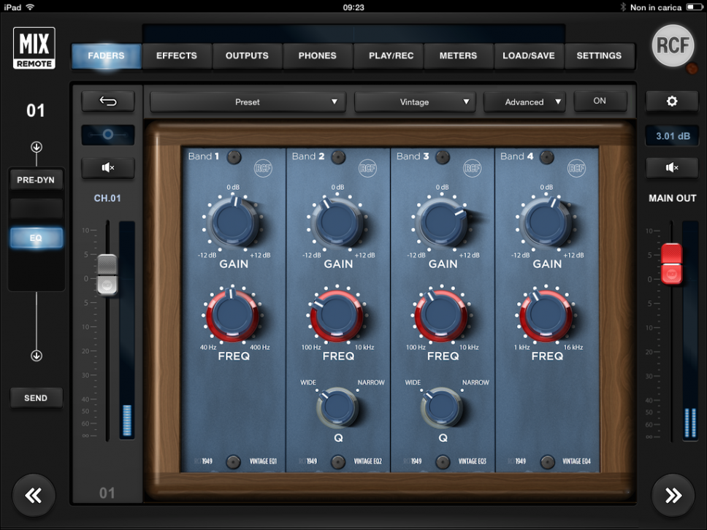The width and height of the screenshot is (707, 530).
Task: Go to previous channel with double-left arrows
Action: point(34,496)
